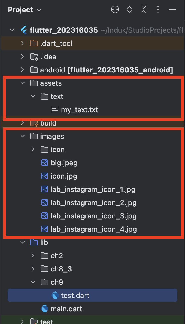The image size is (185, 324).
Task: Select main.dart in the lib folder
Action: pyautogui.click(x=67, y=309)
